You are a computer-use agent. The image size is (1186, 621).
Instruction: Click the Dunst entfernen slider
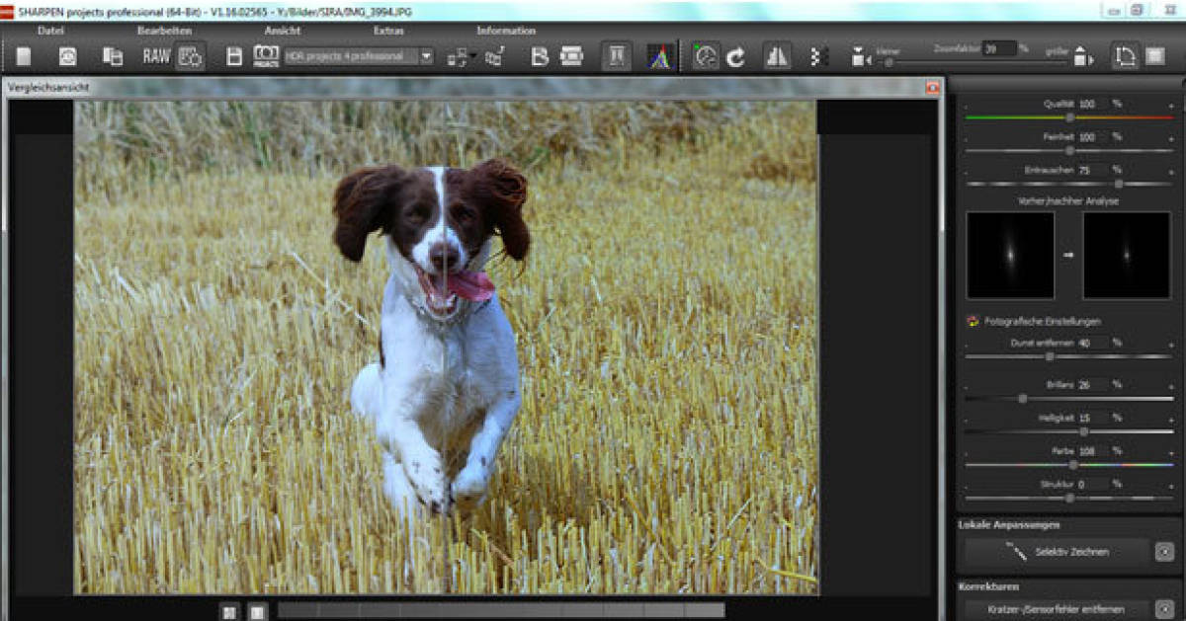click(1069, 356)
